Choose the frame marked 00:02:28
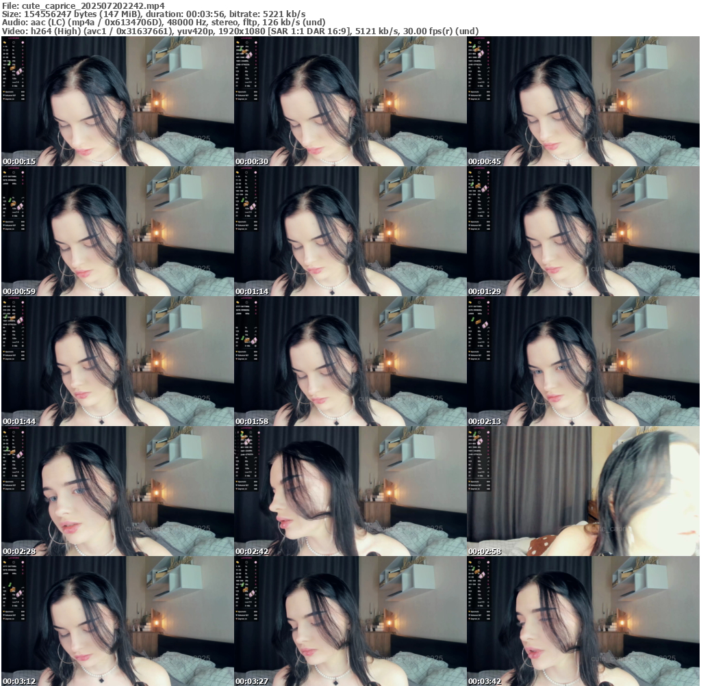 tap(118, 491)
